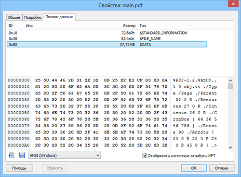Click hex offset 00000010
This screenshot has height=177, width=241.
pyautogui.click(x=19, y=87)
